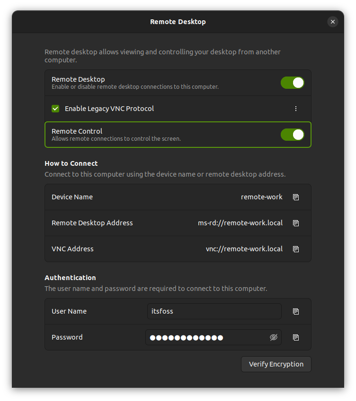Image resolution: width=356 pixels, height=401 pixels.
Task: Copy the user name
Action: tap(295, 311)
